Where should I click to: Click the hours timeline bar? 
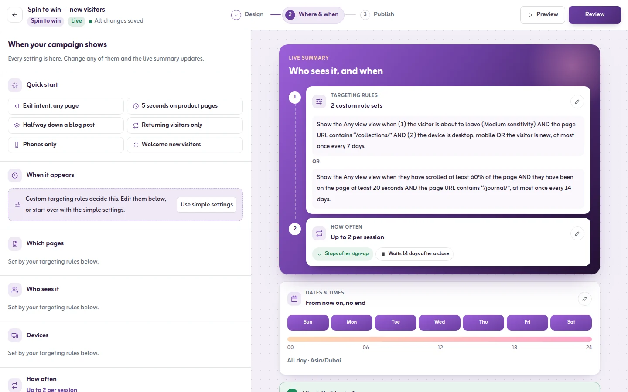click(440, 339)
